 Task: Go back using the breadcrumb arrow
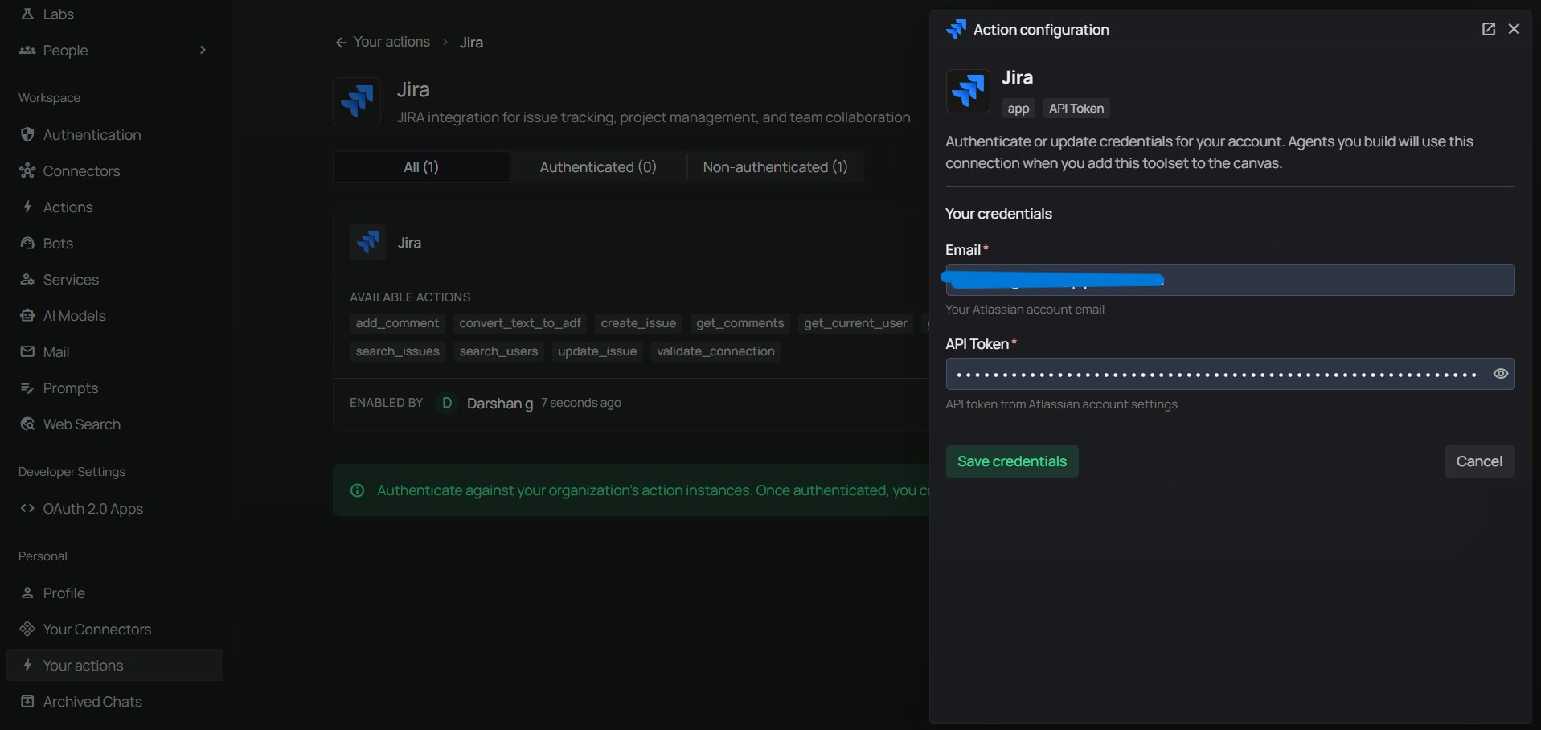point(341,42)
